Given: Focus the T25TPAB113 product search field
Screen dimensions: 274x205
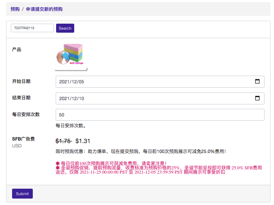Looking at the screenshot, I should tap(32, 28).
